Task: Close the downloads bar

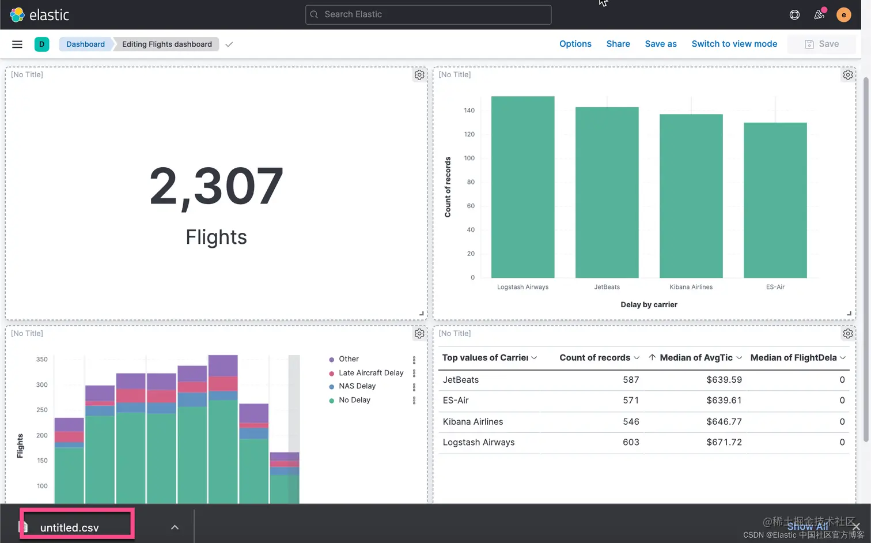Action: (856, 527)
